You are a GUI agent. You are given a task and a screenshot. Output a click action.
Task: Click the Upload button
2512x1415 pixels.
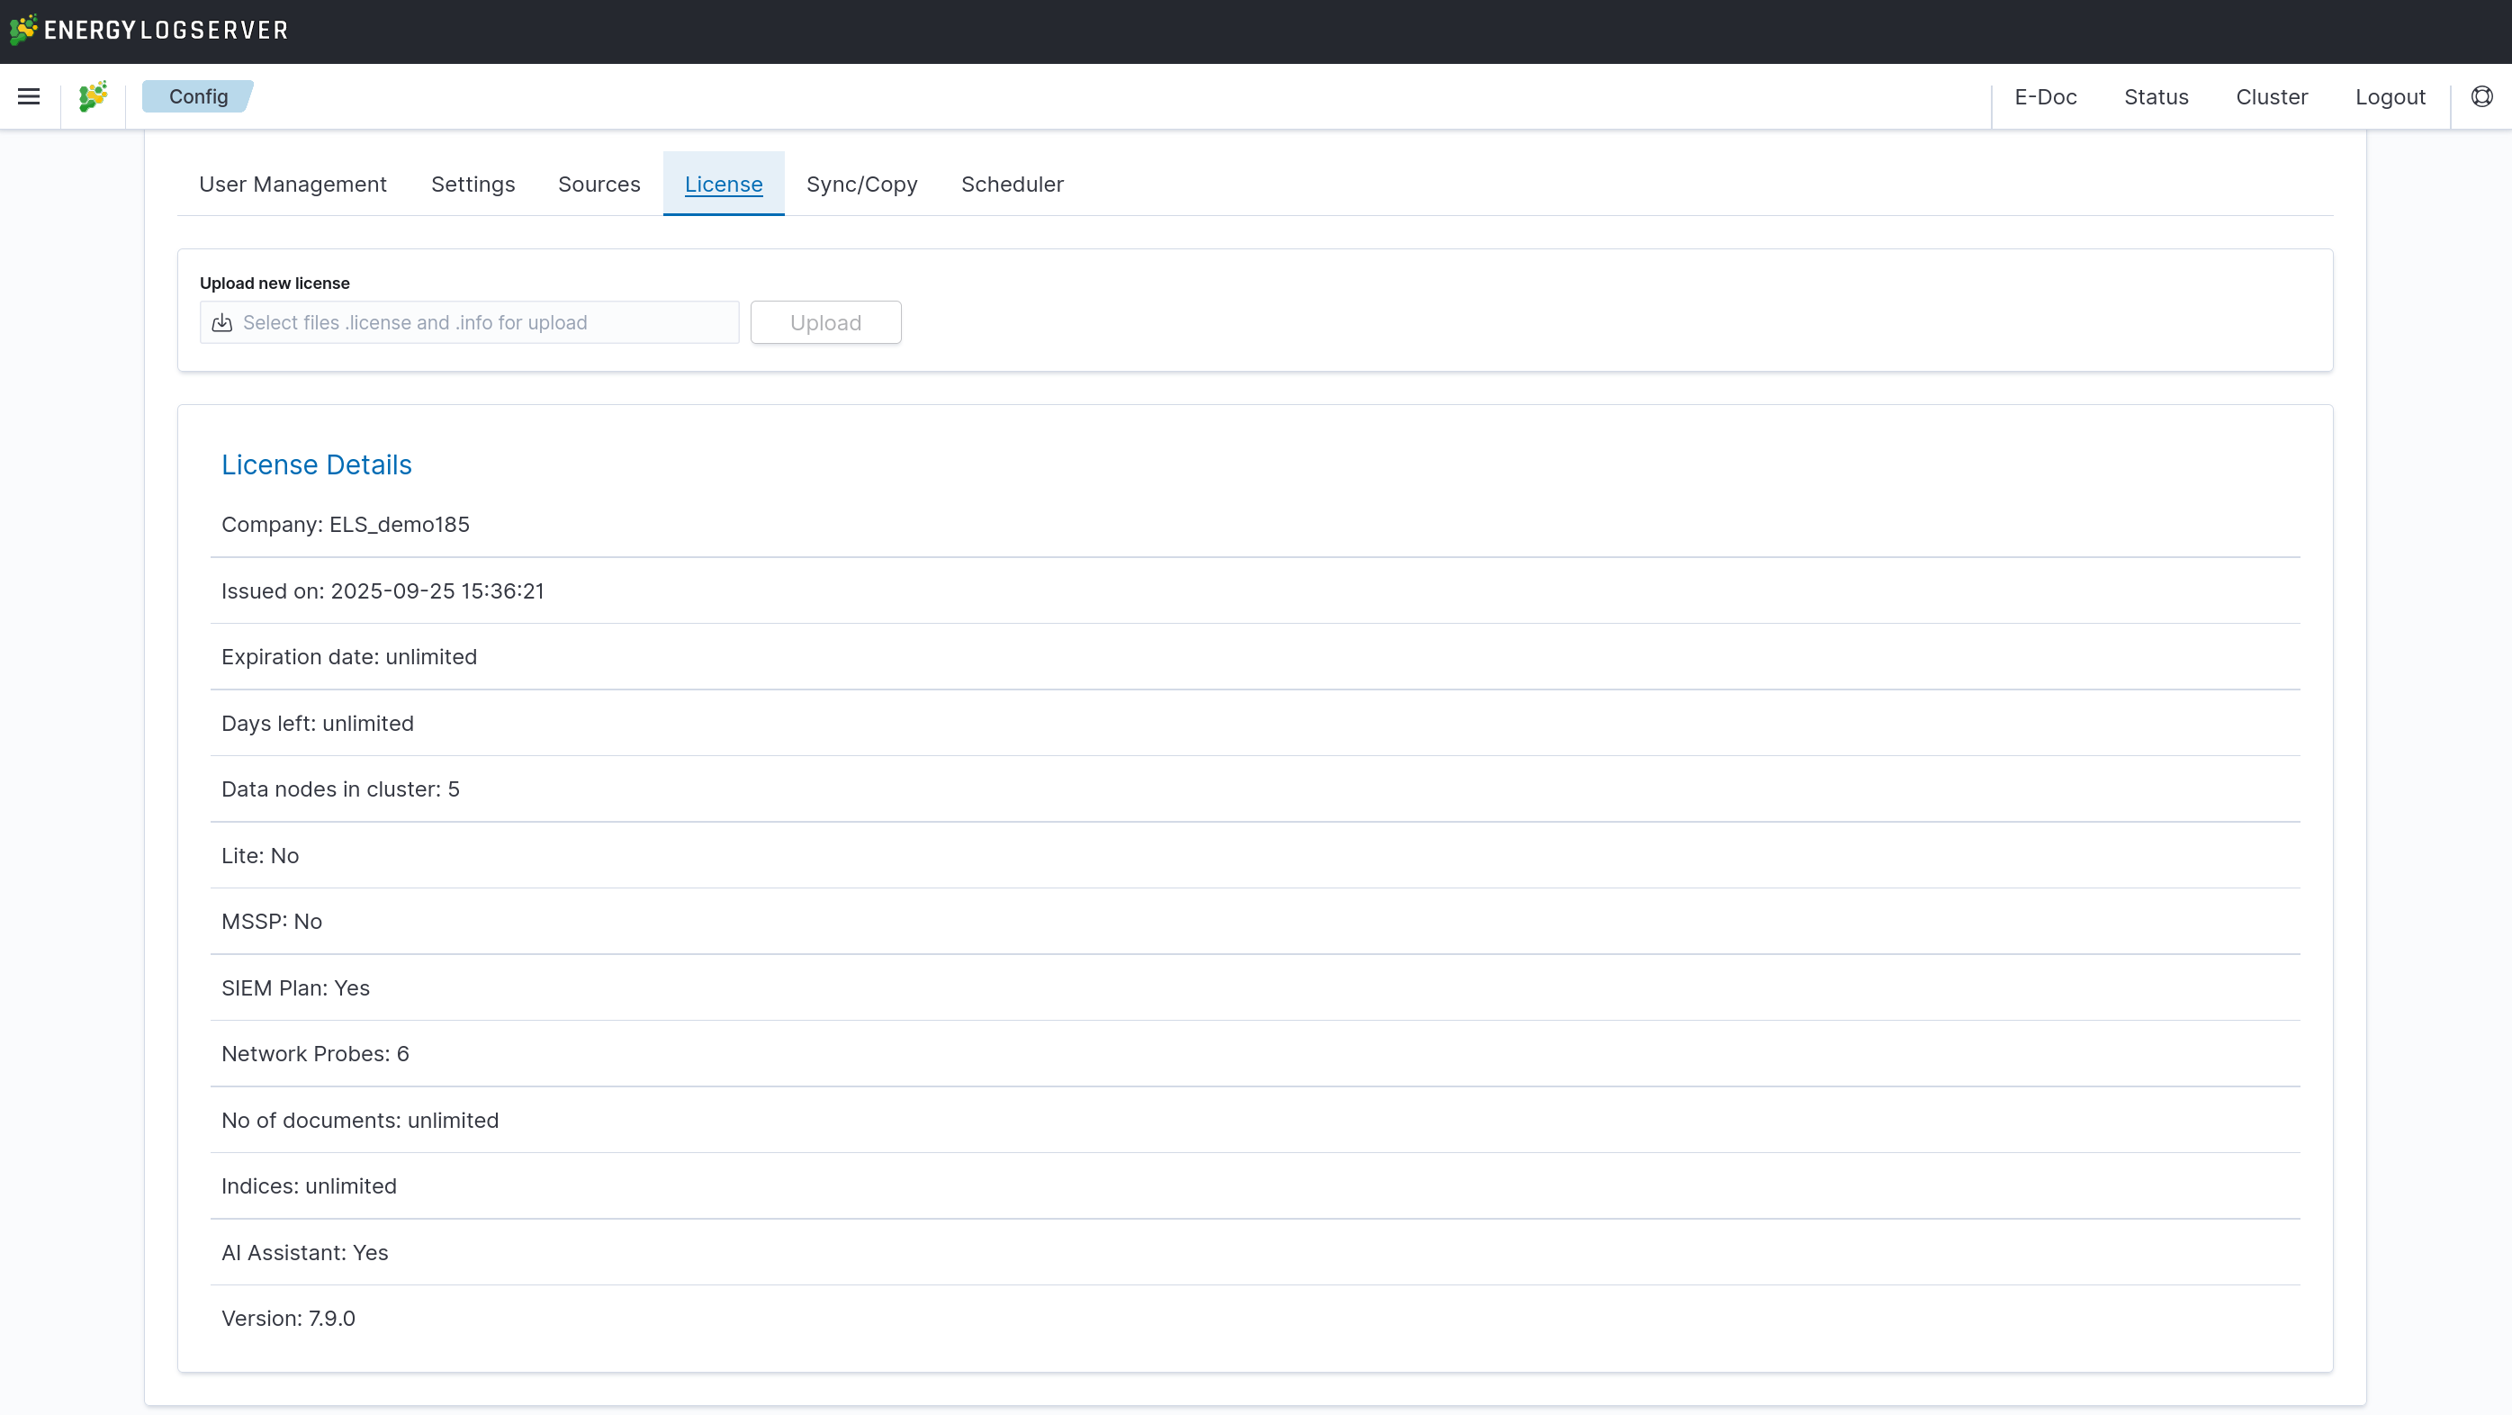pyautogui.click(x=825, y=323)
